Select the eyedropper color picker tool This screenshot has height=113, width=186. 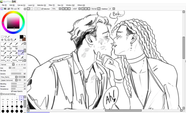(15, 40)
